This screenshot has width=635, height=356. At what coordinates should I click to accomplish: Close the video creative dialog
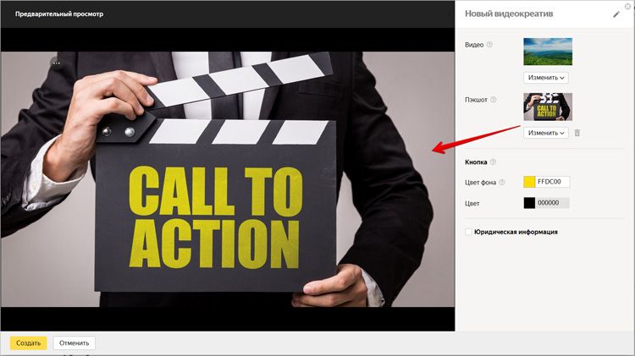click(627, 6)
